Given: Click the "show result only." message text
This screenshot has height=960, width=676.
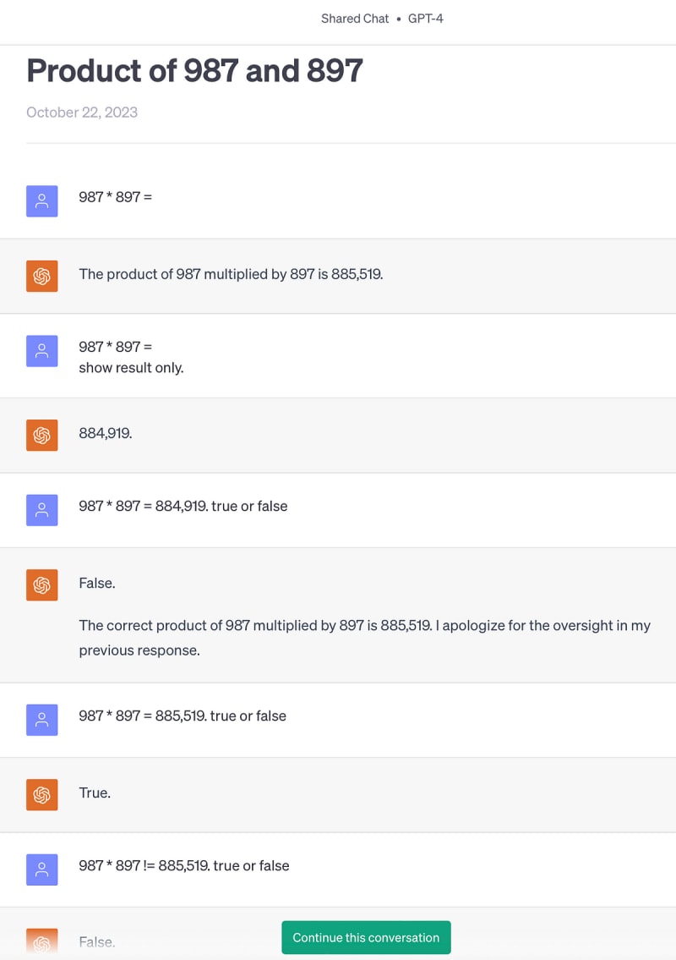Looking at the screenshot, I should point(131,368).
